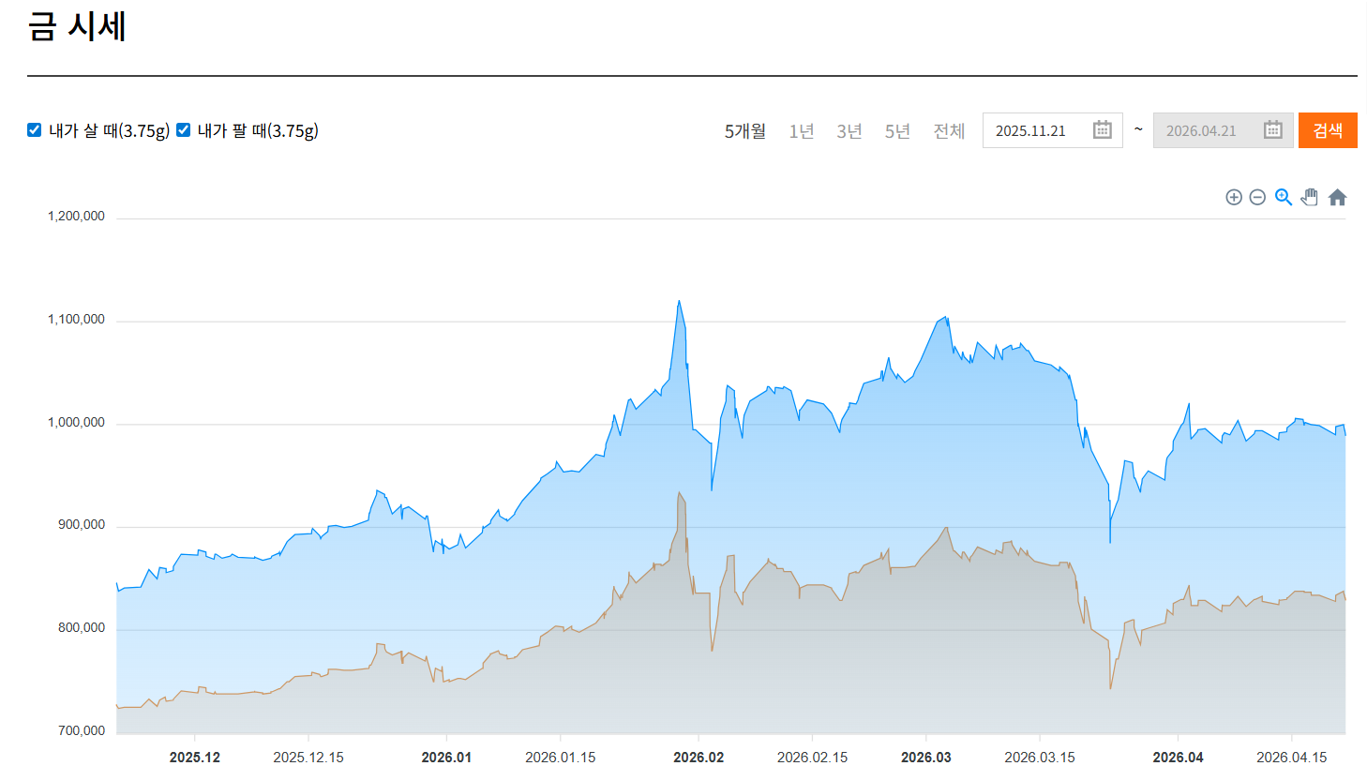Select the 5개월 period tab
The width and height of the screenshot is (1367, 781).
tap(745, 131)
